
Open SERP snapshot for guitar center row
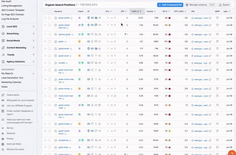(218, 18)
